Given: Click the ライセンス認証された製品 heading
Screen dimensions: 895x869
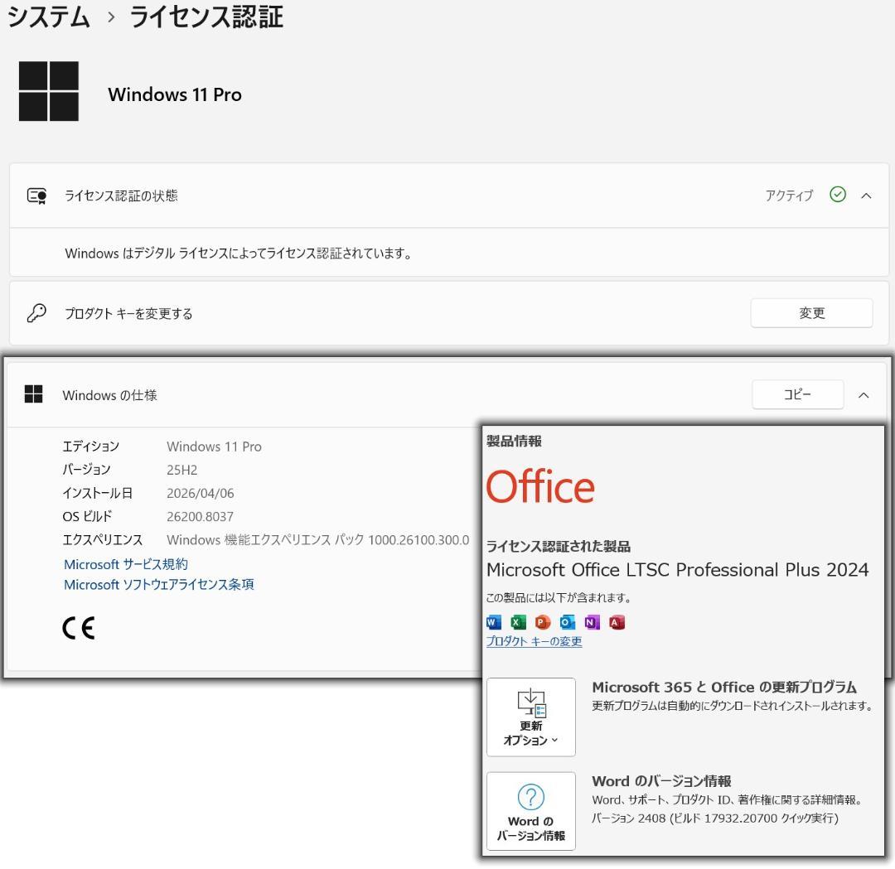Looking at the screenshot, I should point(559,546).
